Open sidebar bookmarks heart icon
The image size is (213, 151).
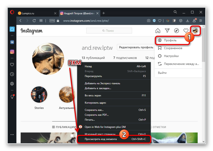click(12, 65)
